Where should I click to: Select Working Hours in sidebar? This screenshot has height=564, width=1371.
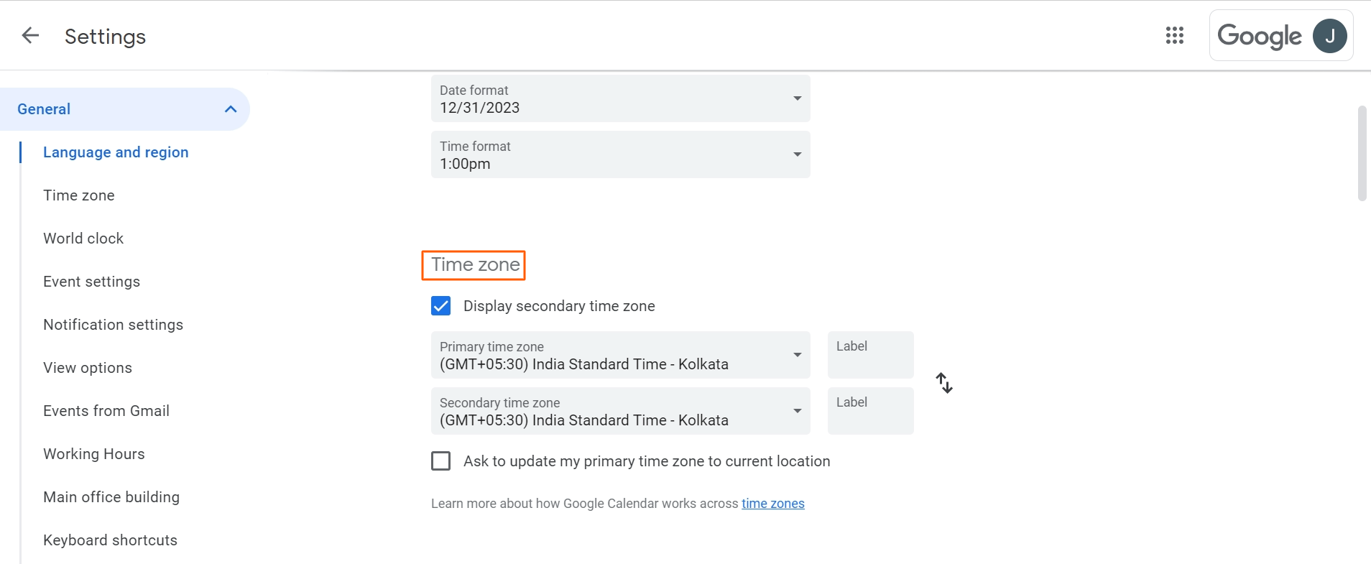coord(93,454)
